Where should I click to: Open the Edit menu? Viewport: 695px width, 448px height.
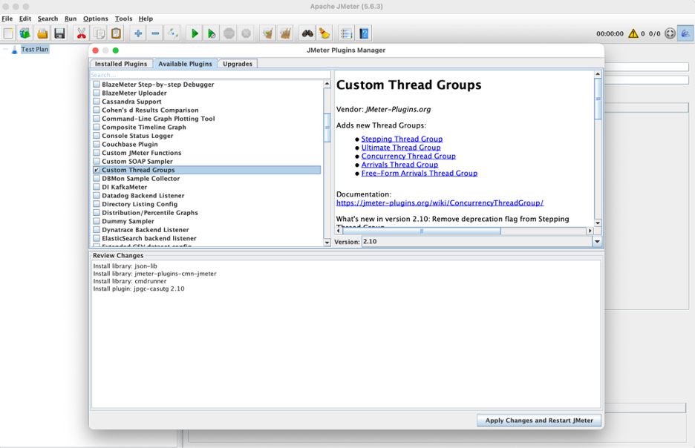click(x=25, y=19)
